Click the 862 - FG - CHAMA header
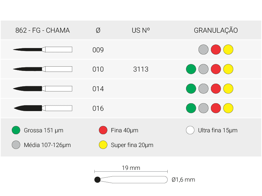Image resolution: width=262 pixels, height=196 pixels. (x=43, y=30)
